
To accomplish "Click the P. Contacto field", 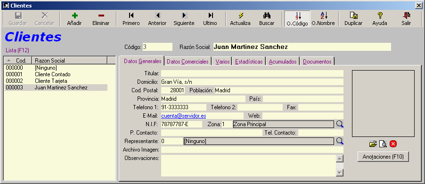I will point(212,133).
